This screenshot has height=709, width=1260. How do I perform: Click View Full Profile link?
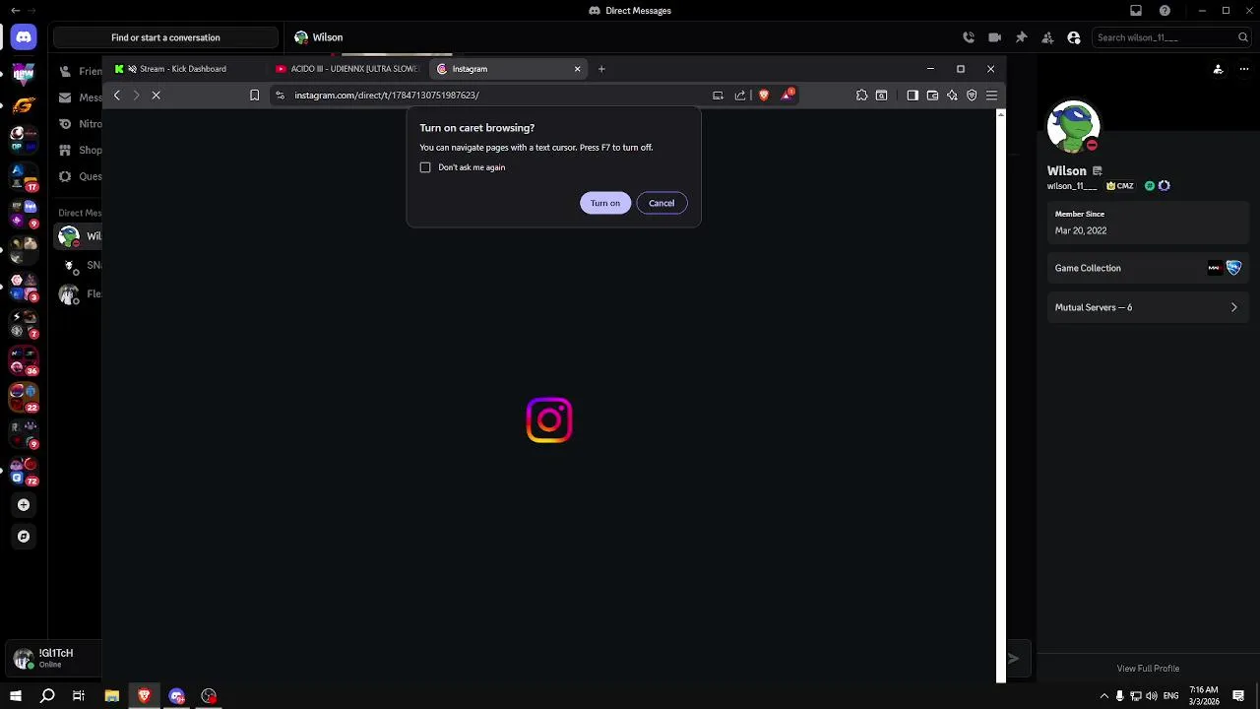click(x=1148, y=669)
